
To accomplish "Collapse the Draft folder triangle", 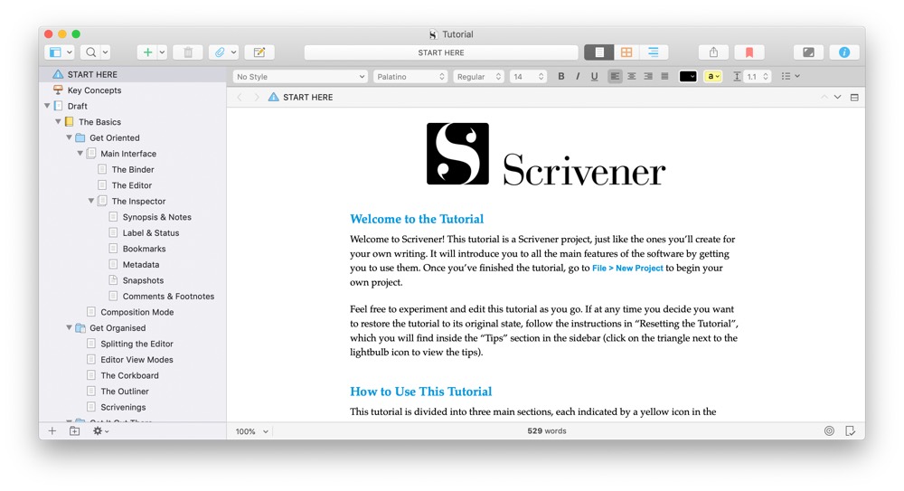I will click(47, 106).
